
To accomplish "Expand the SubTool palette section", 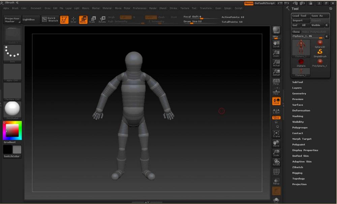I will coord(298,82).
